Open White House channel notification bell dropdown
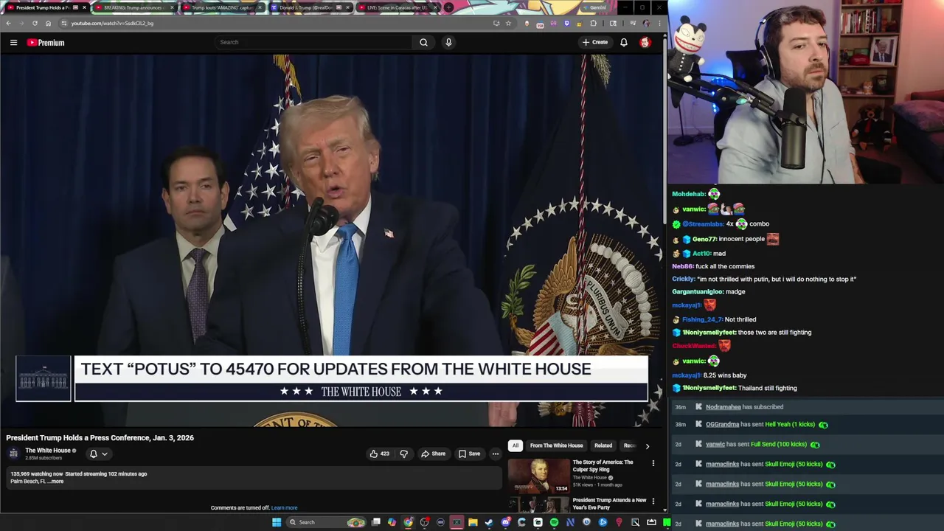Image resolution: width=944 pixels, height=531 pixels. tap(99, 454)
